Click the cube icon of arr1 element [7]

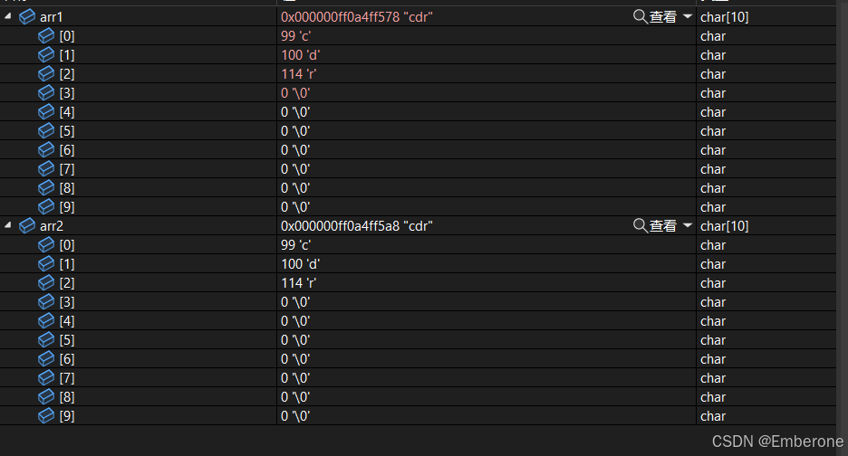(46, 168)
